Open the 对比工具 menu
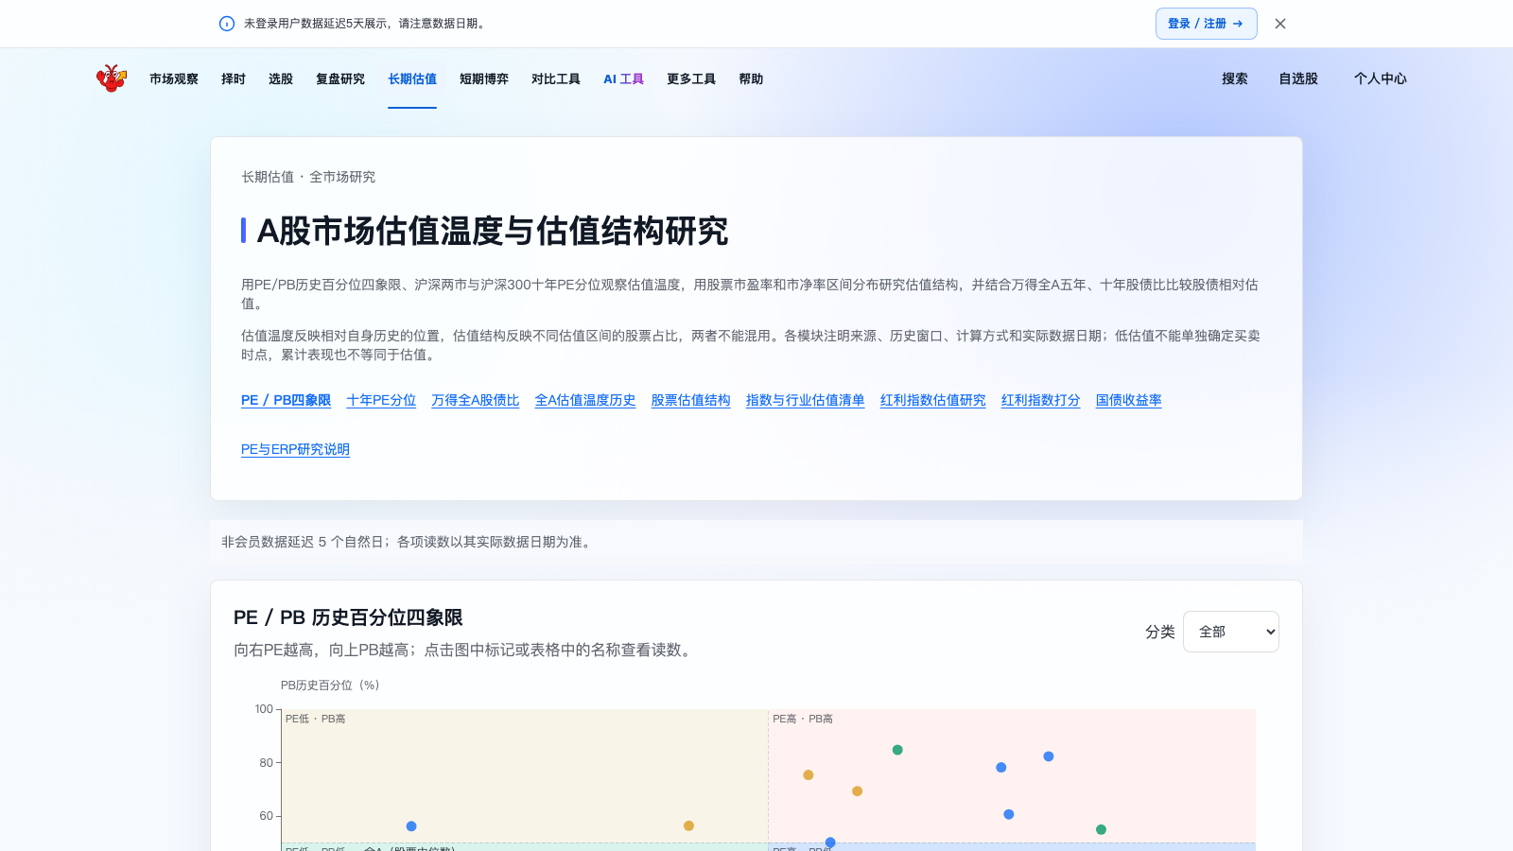 click(x=556, y=79)
